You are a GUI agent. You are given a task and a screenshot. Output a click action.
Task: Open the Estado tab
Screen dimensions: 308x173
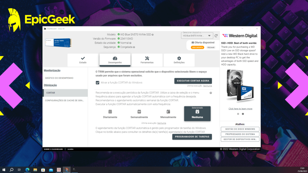[83, 60]
